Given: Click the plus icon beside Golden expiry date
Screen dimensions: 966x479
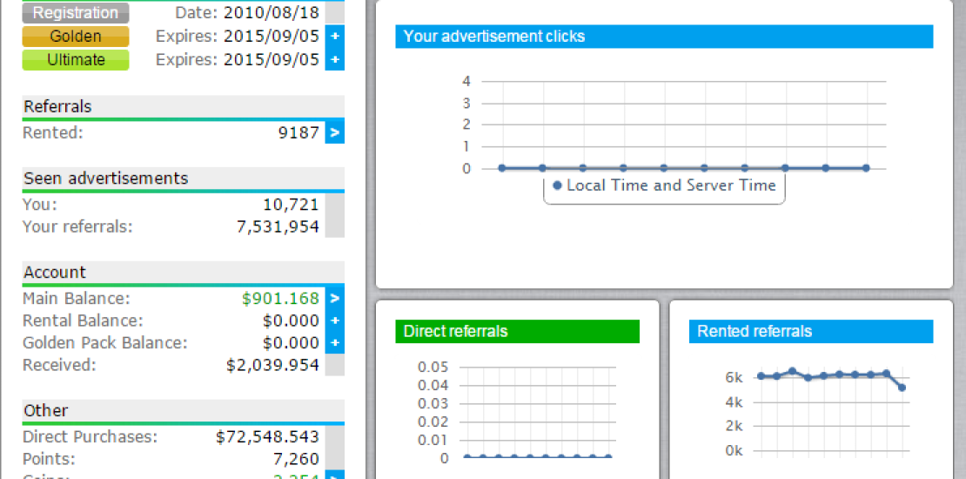Looking at the screenshot, I should [335, 37].
